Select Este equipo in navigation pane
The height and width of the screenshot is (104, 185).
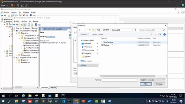coord(87,61)
